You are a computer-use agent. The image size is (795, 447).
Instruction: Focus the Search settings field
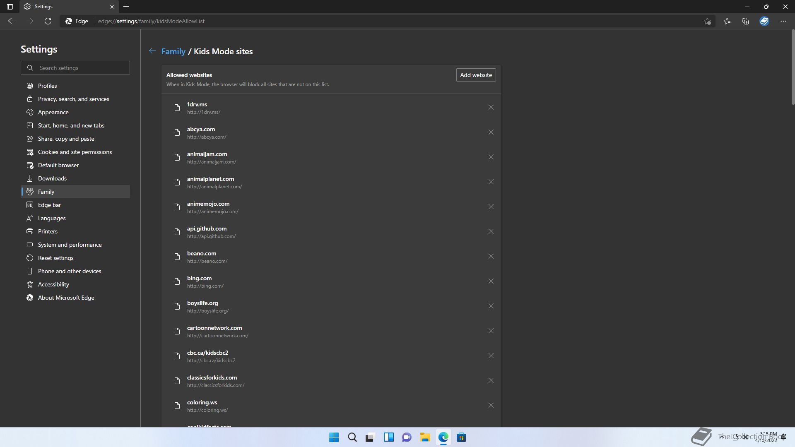[75, 68]
